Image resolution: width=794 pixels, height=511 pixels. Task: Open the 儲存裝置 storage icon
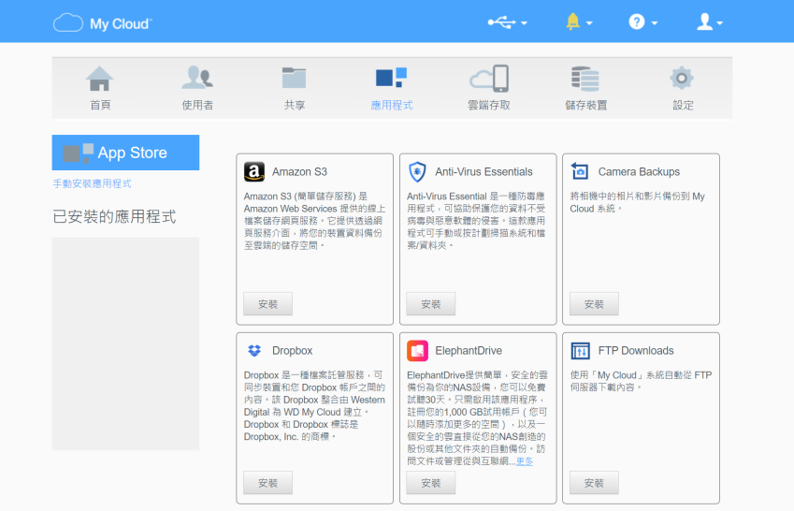585,79
